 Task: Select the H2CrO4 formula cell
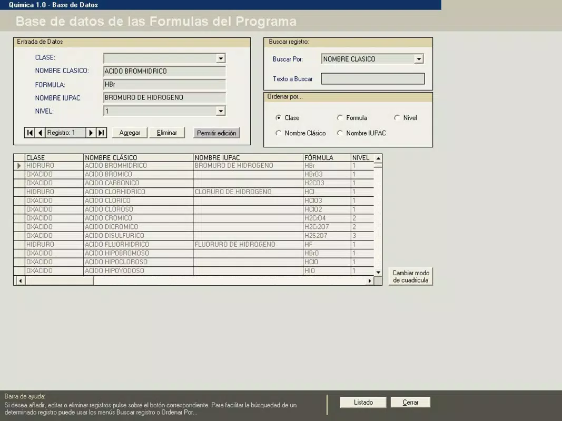tap(327, 218)
